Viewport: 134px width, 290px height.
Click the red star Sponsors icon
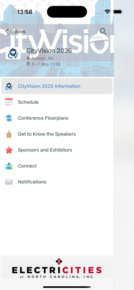tap(9, 150)
